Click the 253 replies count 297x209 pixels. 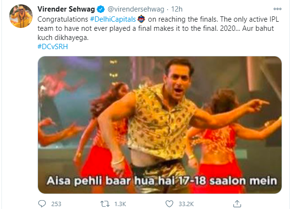tap(56, 204)
